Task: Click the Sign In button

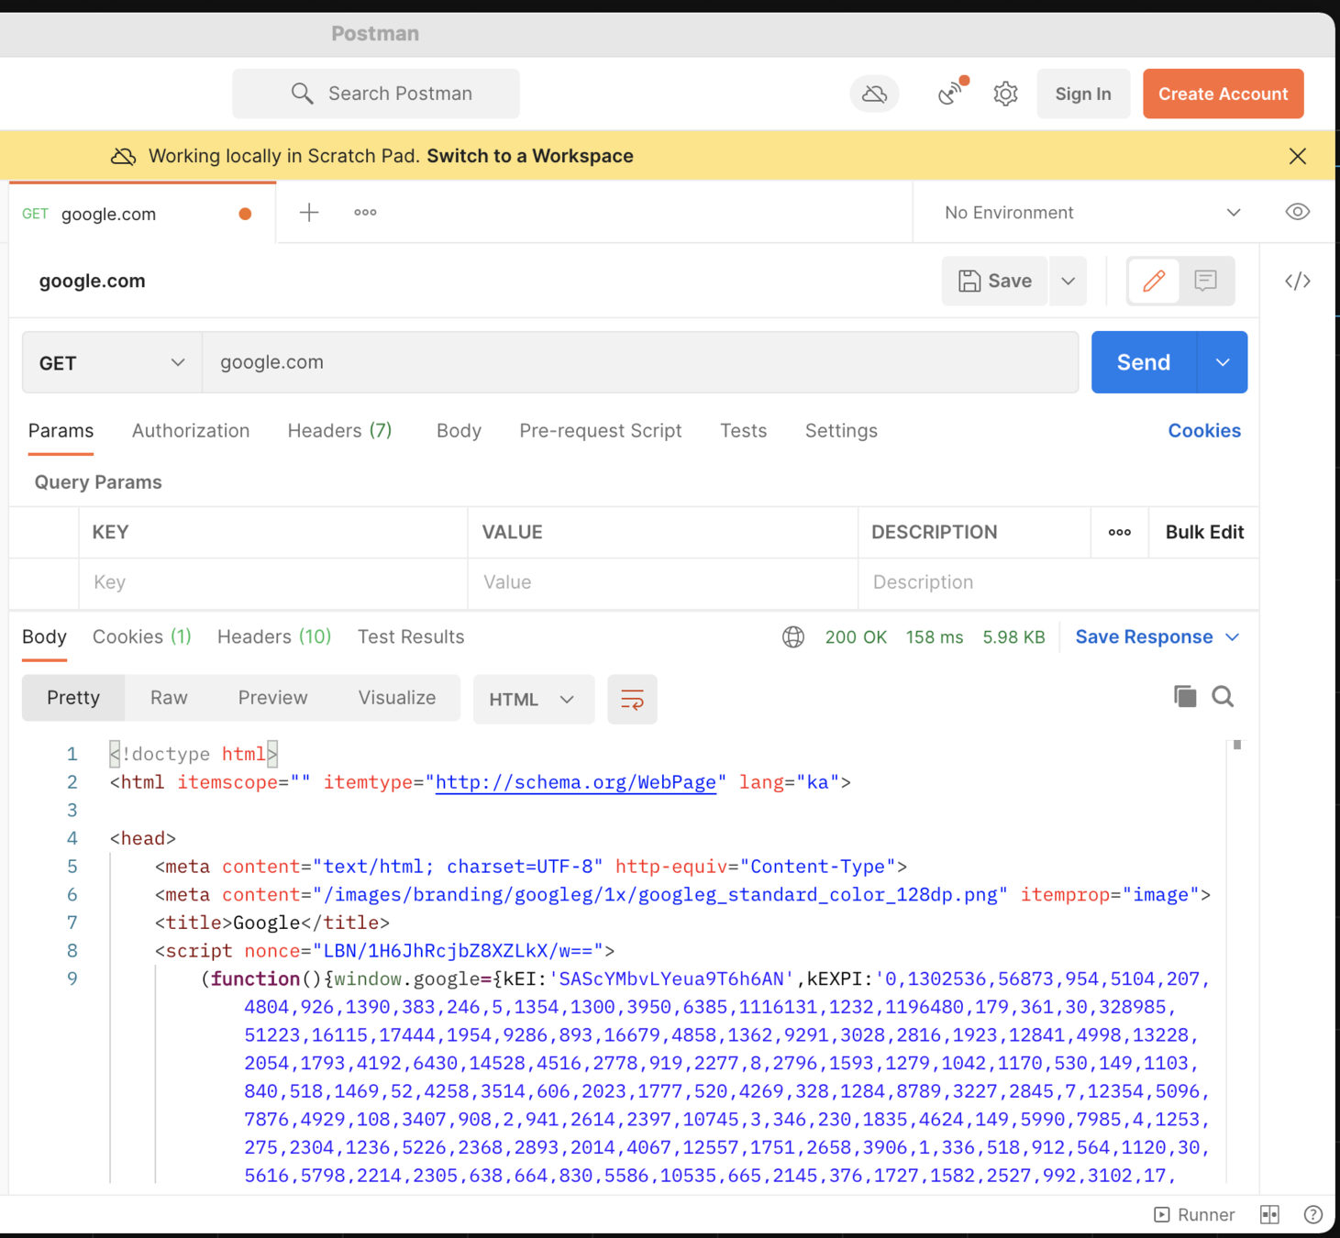Action: coord(1082,94)
